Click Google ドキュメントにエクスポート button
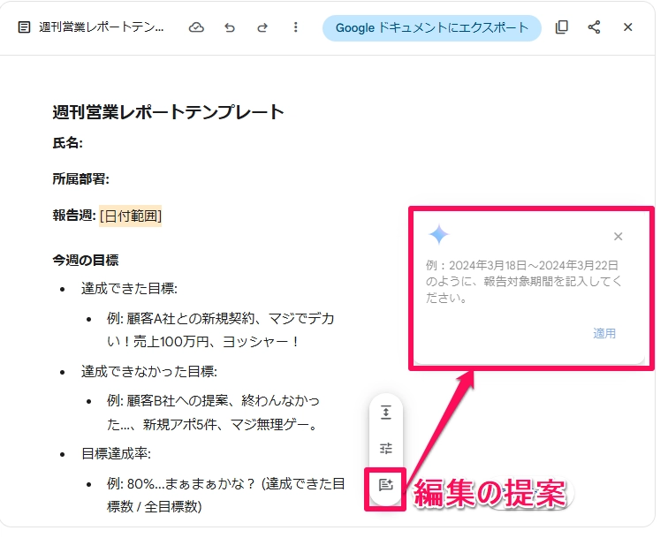The height and width of the screenshot is (538, 668). point(431,27)
